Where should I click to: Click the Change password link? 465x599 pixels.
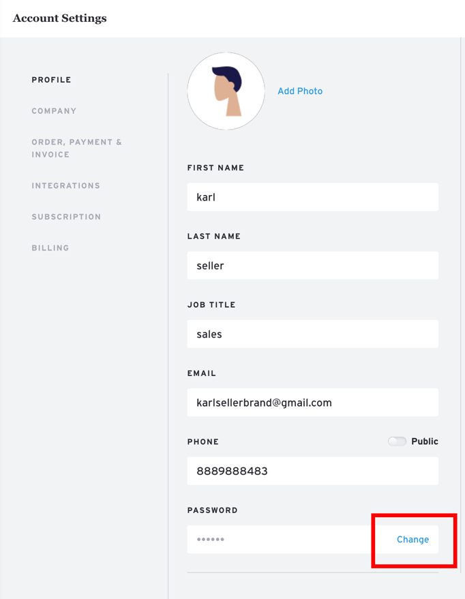point(412,540)
